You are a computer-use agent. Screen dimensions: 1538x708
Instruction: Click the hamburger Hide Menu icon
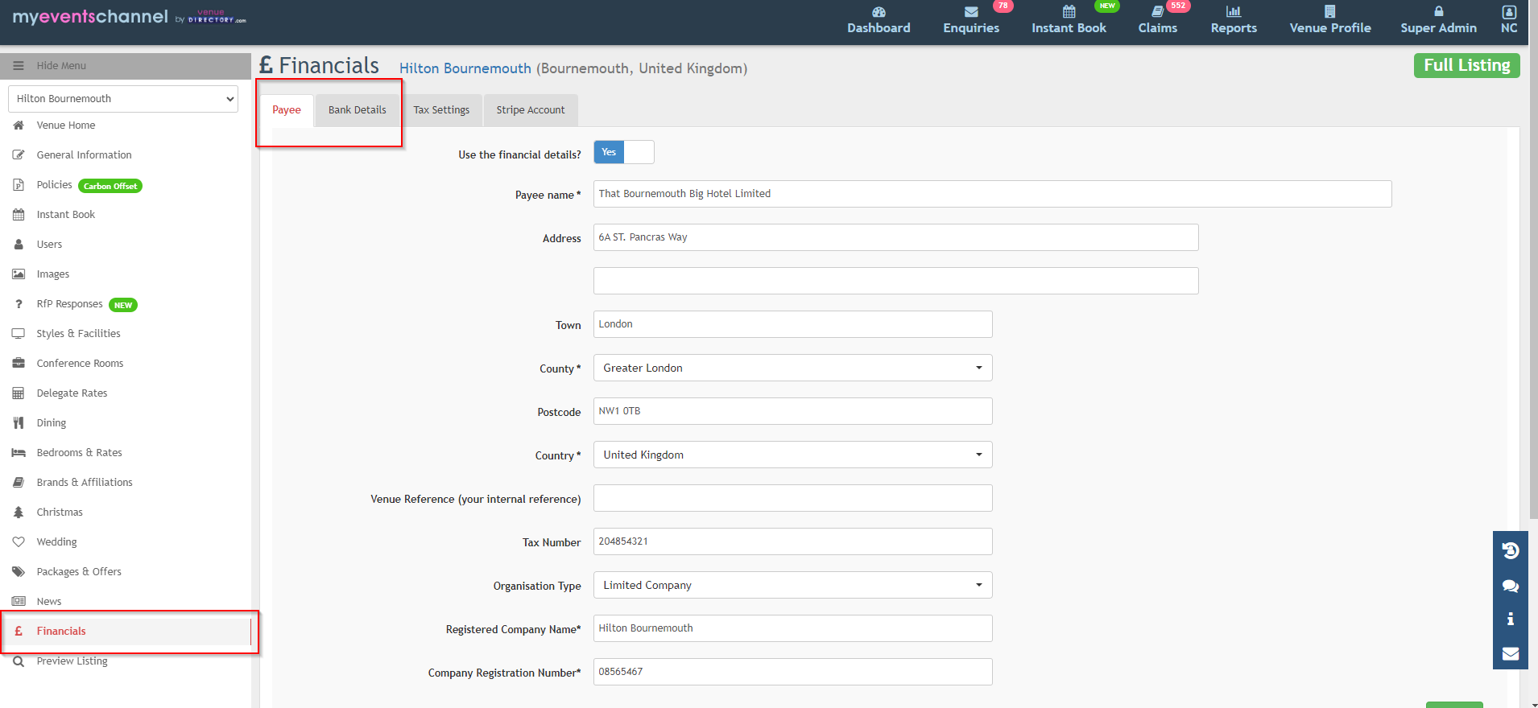19,66
